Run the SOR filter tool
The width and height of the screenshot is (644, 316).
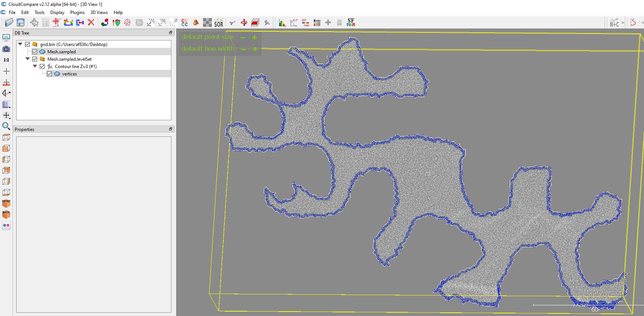coord(218,23)
